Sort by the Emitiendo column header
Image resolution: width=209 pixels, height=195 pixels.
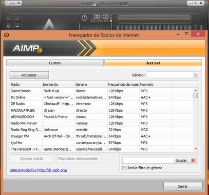coord(58,84)
